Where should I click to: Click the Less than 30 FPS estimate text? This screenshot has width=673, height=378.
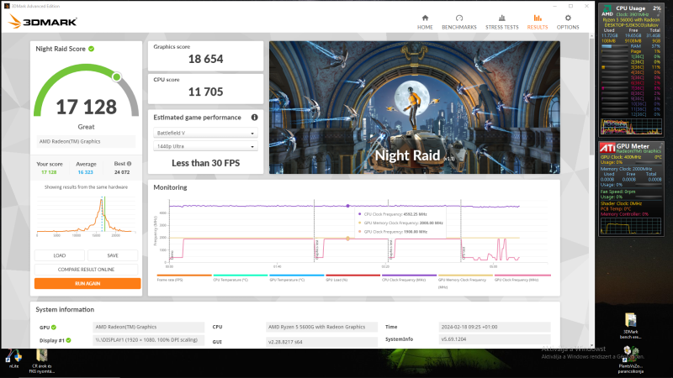coord(205,163)
